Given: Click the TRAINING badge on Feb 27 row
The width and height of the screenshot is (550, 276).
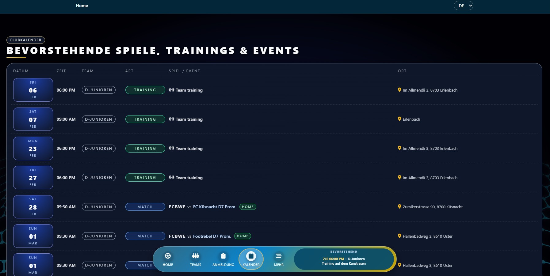Looking at the screenshot, I should (x=145, y=177).
